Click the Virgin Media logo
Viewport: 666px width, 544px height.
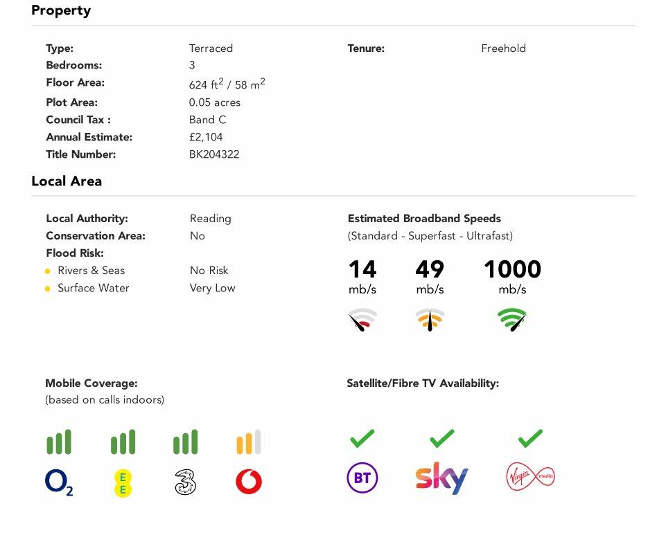[530, 477]
